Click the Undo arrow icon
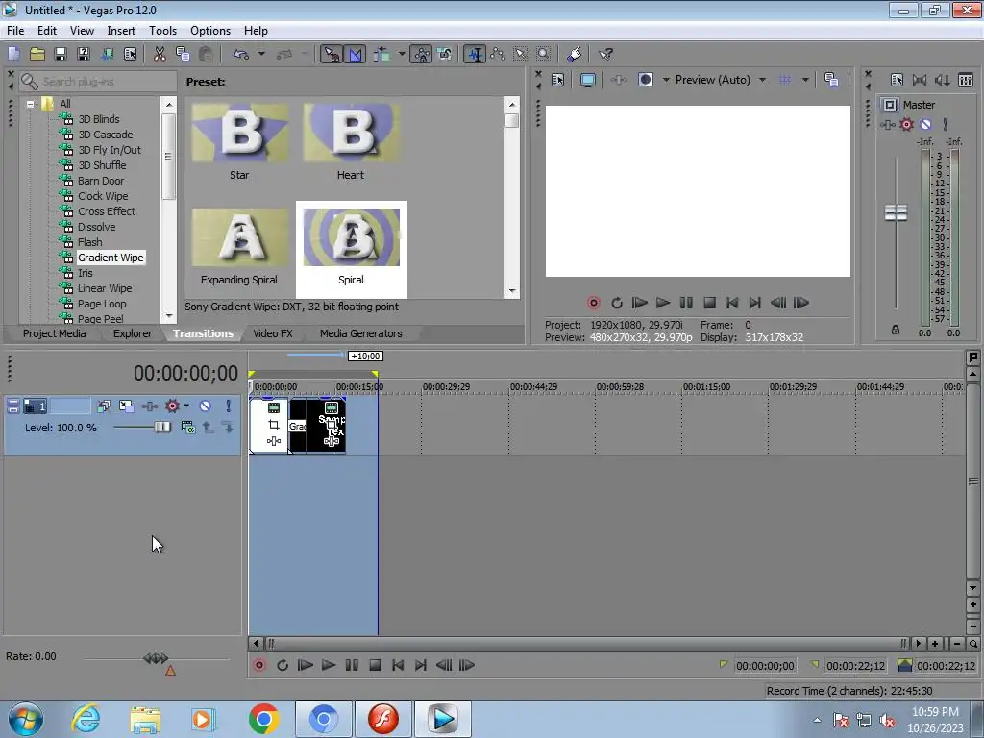Image resolution: width=984 pixels, height=738 pixels. [x=241, y=55]
